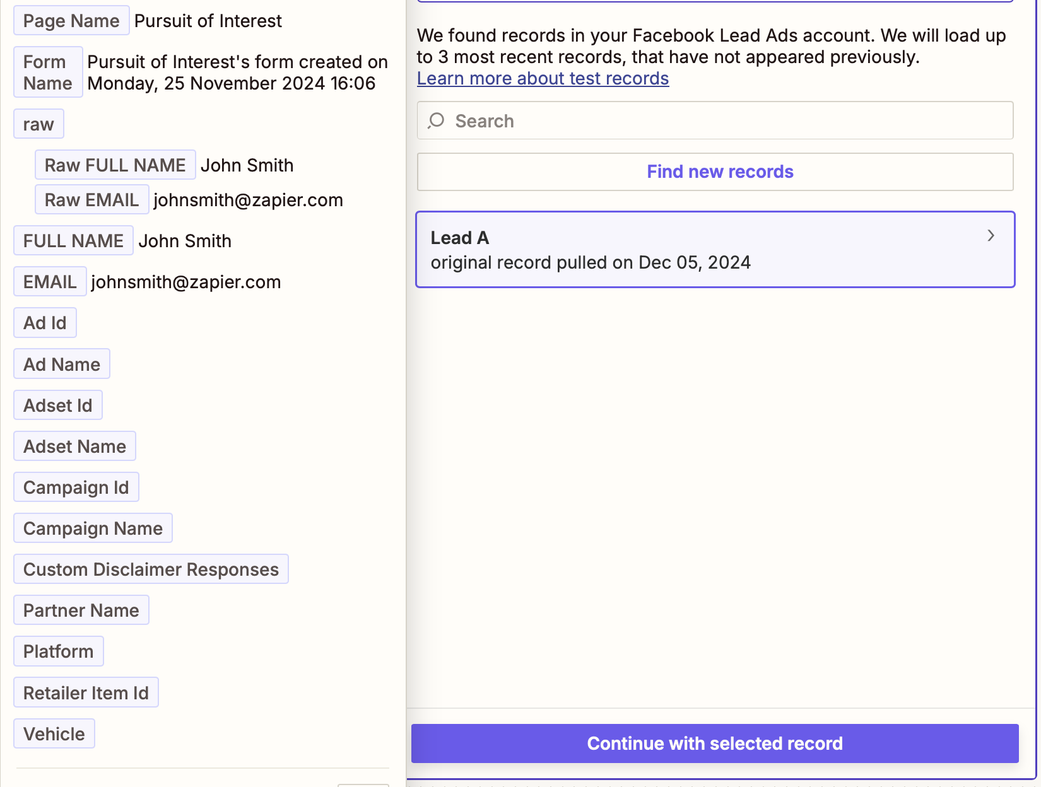Image resolution: width=1041 pixels, height=787 pixels.
Task: Click the Partner Name label
Action: pos(81,610)
